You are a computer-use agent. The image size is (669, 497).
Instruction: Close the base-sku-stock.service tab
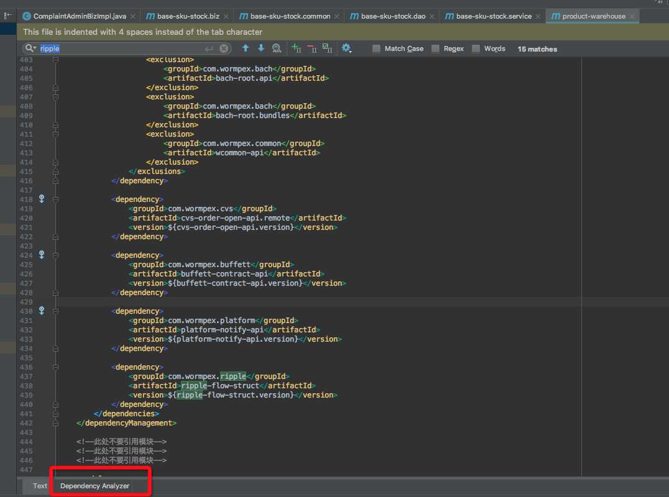pos(538,16)
